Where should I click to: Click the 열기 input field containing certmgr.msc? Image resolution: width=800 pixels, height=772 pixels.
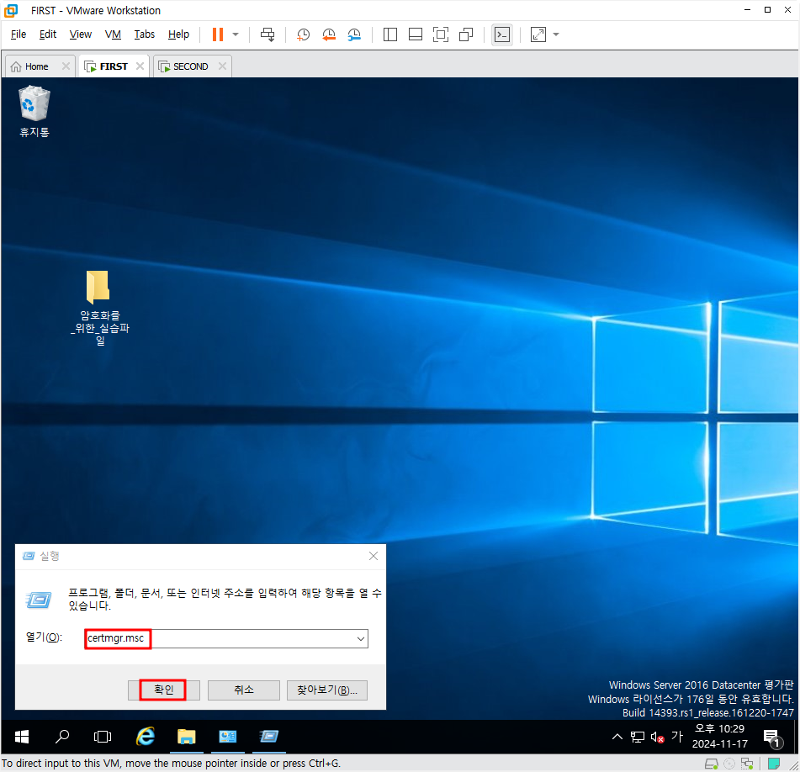coord(226,638)
